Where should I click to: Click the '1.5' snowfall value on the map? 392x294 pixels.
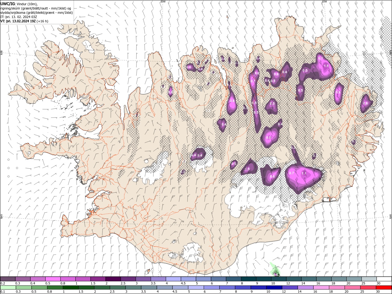[x=326, y=66]
